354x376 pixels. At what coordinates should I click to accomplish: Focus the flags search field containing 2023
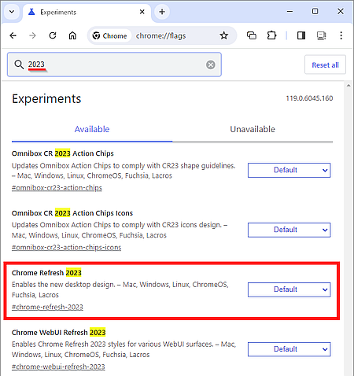pos(114,65)
